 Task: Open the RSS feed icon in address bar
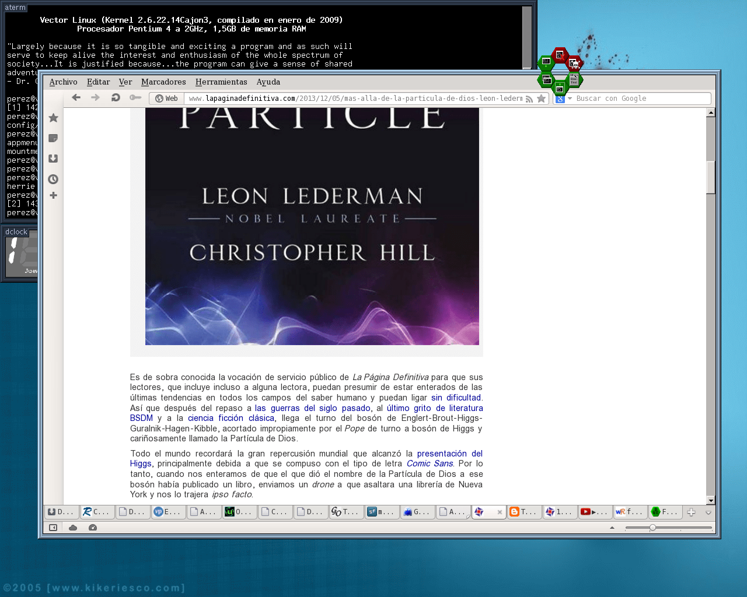[529, 99]
